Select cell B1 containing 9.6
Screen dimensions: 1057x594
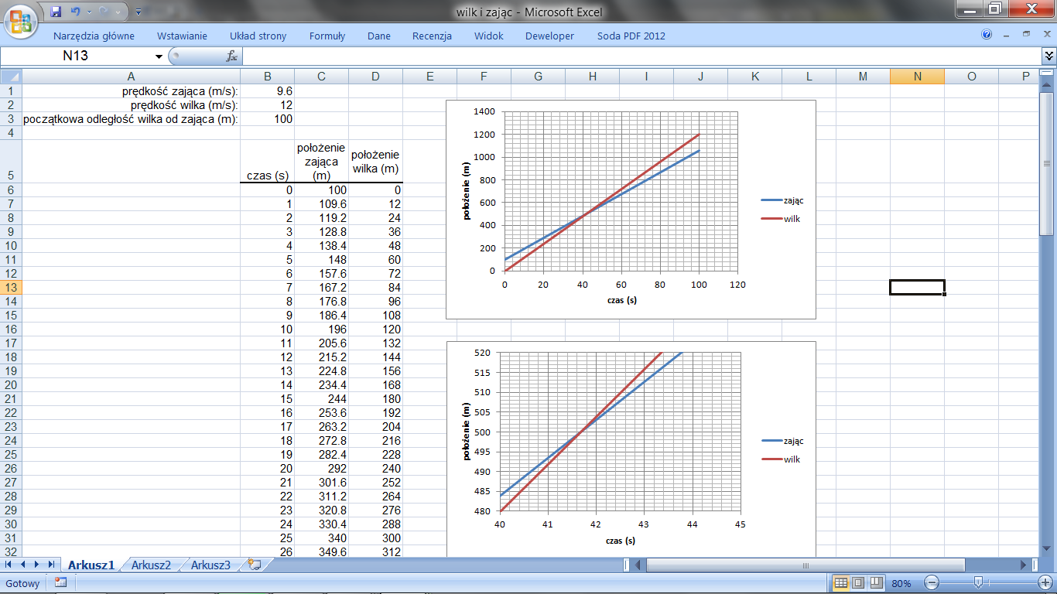pos(267,90)
